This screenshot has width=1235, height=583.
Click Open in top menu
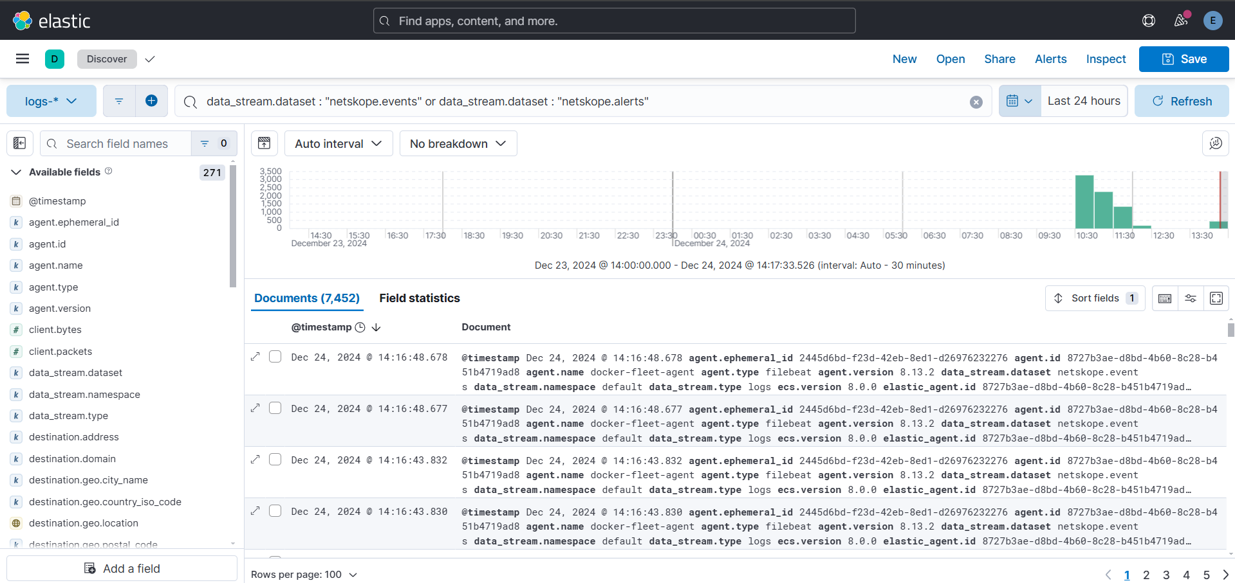pos(951,59)
